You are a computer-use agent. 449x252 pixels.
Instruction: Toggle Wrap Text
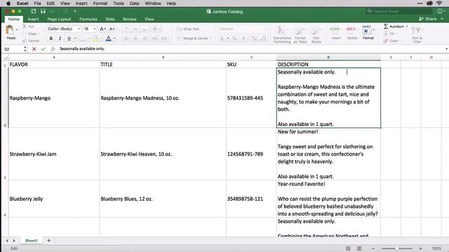coord(188,29)
